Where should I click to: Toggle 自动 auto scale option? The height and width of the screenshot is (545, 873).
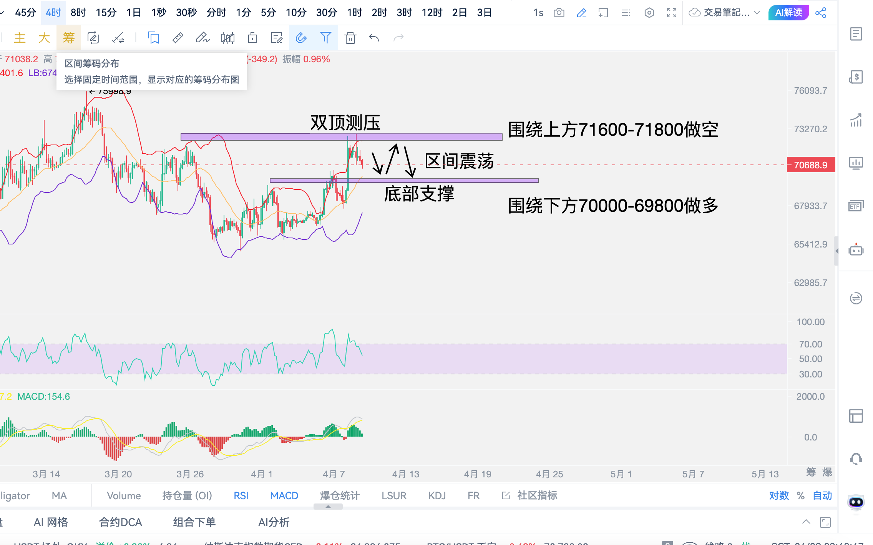pyautogui.click(x=822, y=495)
